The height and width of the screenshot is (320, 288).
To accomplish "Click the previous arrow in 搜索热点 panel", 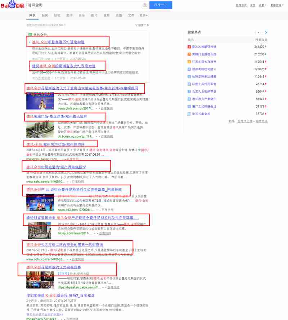I will pos(256,32).
